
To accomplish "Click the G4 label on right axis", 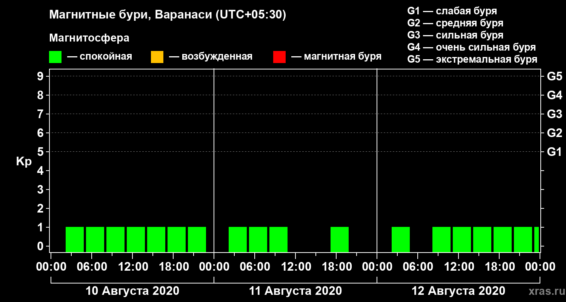I will tap(554, 95).
